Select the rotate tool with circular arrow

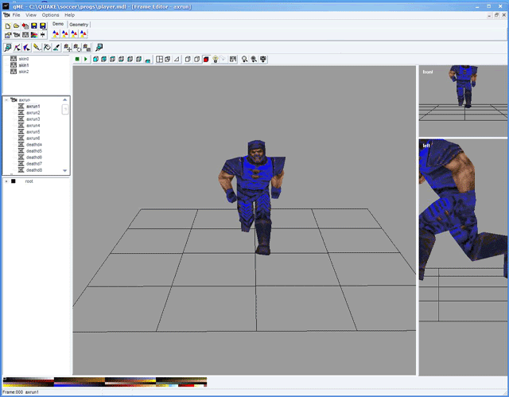pyautogui.click(x=77, y=48)
